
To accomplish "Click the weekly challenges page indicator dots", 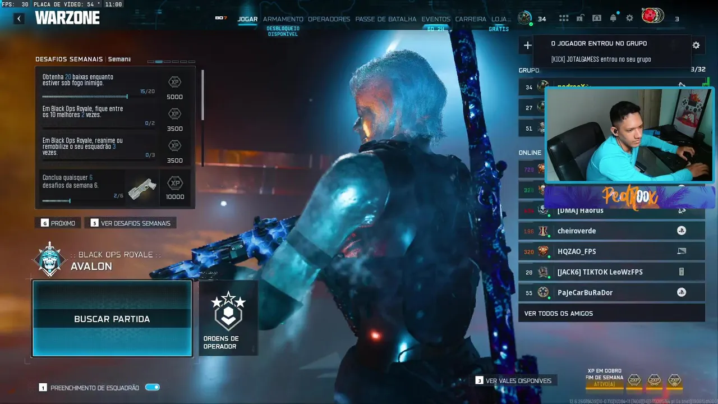I will point(171,62).
